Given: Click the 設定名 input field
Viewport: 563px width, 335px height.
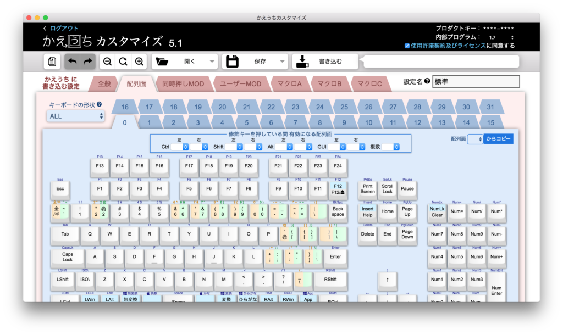Looking at the screenshot, I should click(476, 81).
